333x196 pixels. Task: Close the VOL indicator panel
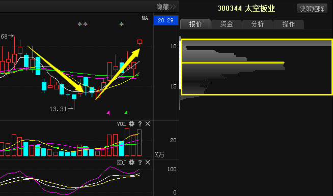(x=148, y=124)
